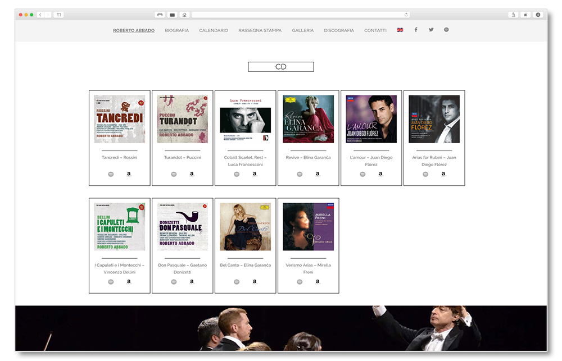Play I Capuleti e i Montecchi on Spotify
The width and height of the screenshot is (562, 361).
coord(111,282)
